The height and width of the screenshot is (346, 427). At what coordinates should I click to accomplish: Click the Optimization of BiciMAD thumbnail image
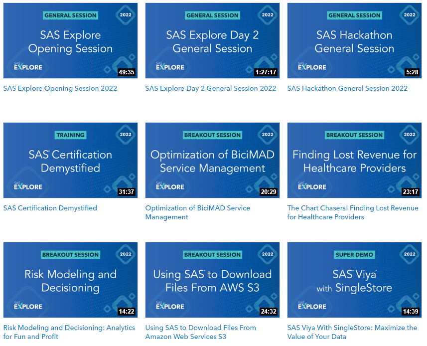click(212, 161)
